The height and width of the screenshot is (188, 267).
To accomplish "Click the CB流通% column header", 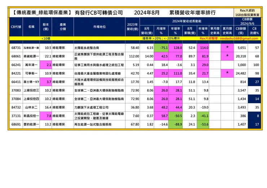I will [254, 31].
